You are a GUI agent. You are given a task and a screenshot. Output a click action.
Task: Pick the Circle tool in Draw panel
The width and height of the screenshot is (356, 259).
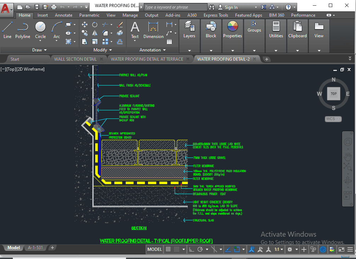tap(40, 30)
